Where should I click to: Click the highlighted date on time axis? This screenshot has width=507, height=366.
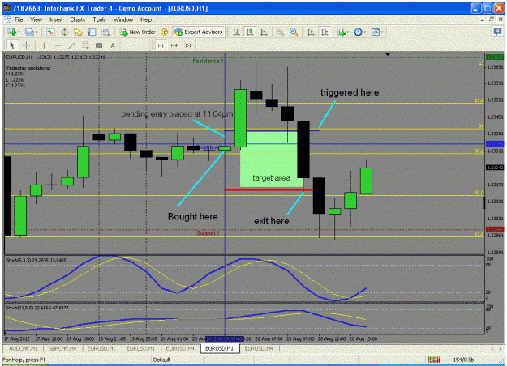click(225, 339)
